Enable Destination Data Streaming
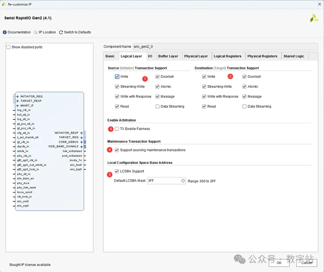Image resolution: width=324 pixels, height=272 pixels. coord(245,106)
